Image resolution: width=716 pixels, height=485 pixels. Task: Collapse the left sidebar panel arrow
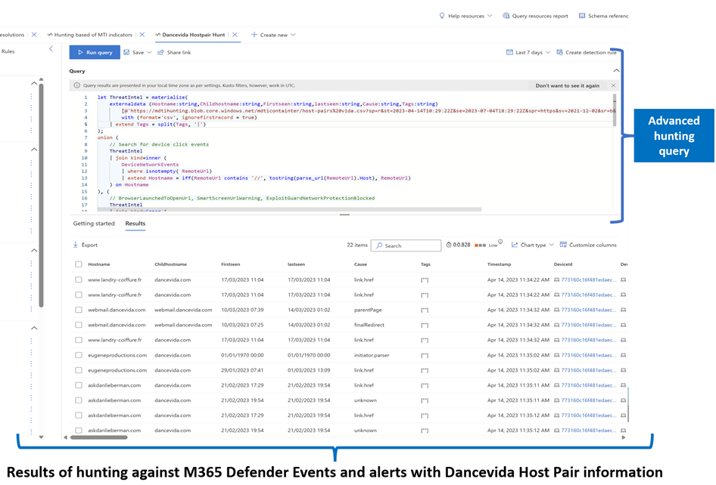pos(51,49)
